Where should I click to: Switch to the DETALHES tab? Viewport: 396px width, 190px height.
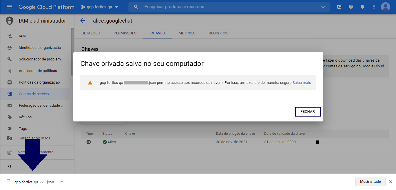tap(91, 33)
